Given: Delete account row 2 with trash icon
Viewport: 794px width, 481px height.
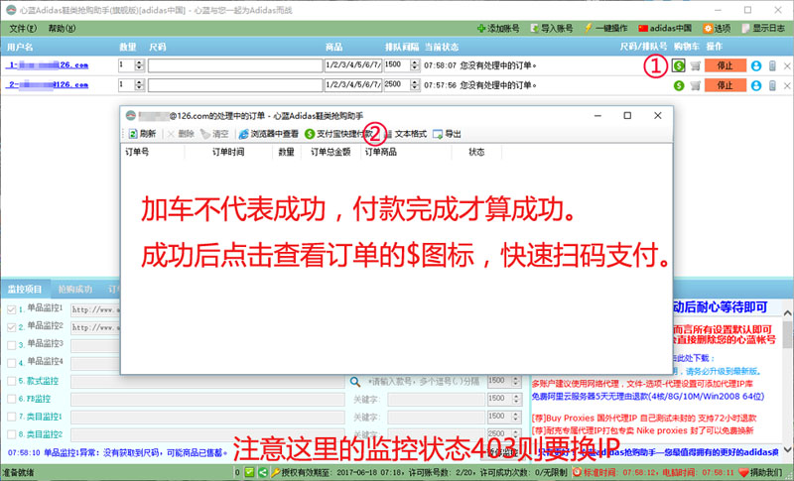Looking at the screenshot, I should click(x=772, y=85).
